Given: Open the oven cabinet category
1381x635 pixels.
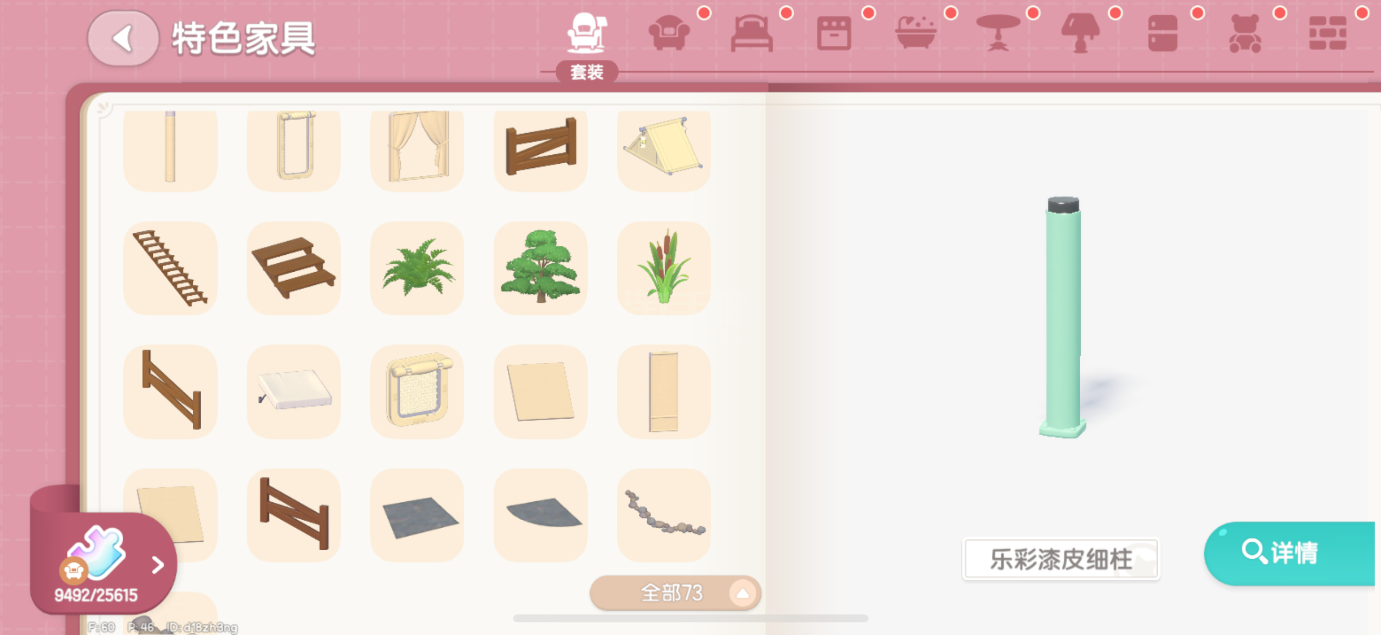Looking at the screenshot, I should coord(834,33).
